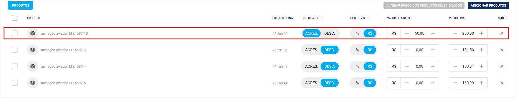
Task: Click Alterar Preço dos Produtos Selecionados button
Action: click(x=424, y=5)
